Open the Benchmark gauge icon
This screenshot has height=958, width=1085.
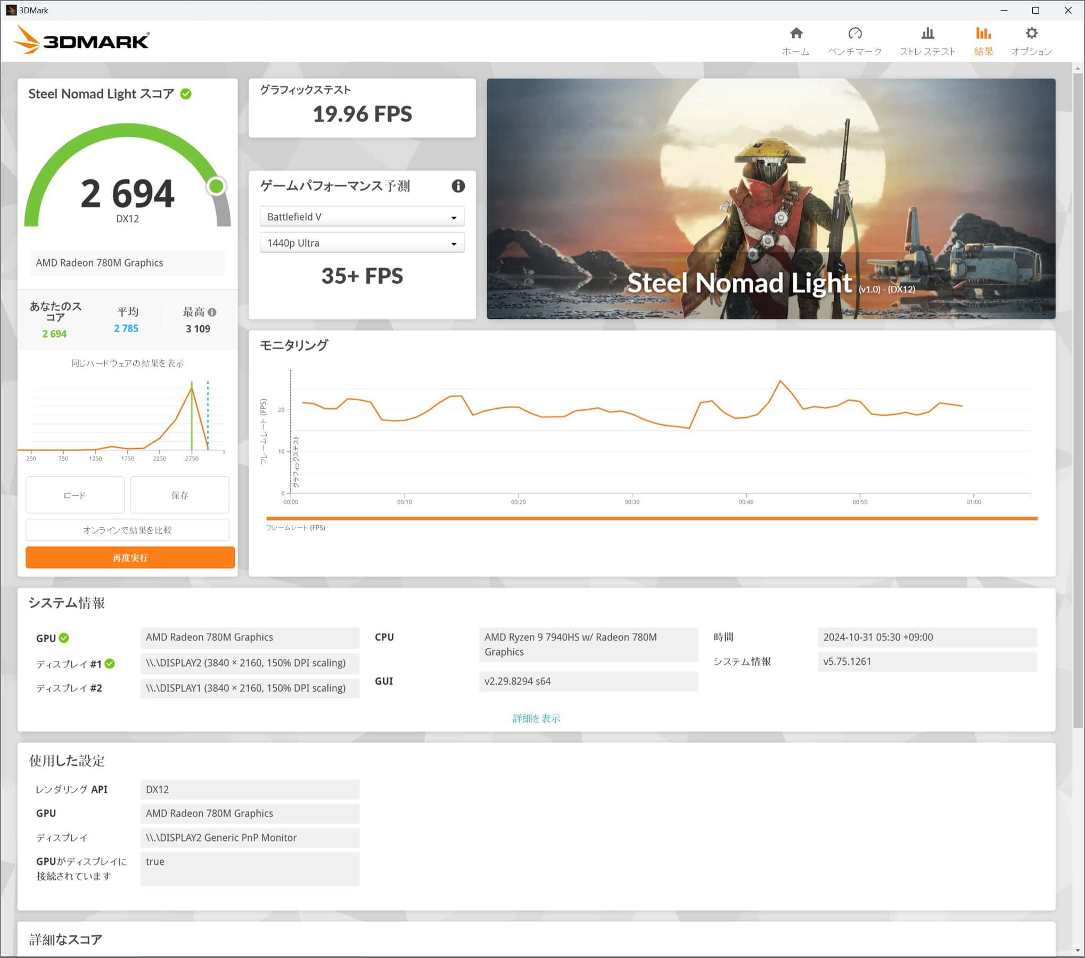click(x=855, y=34)
